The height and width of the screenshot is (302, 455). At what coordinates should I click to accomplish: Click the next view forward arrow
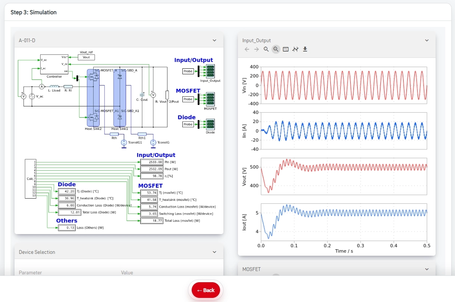257,49
